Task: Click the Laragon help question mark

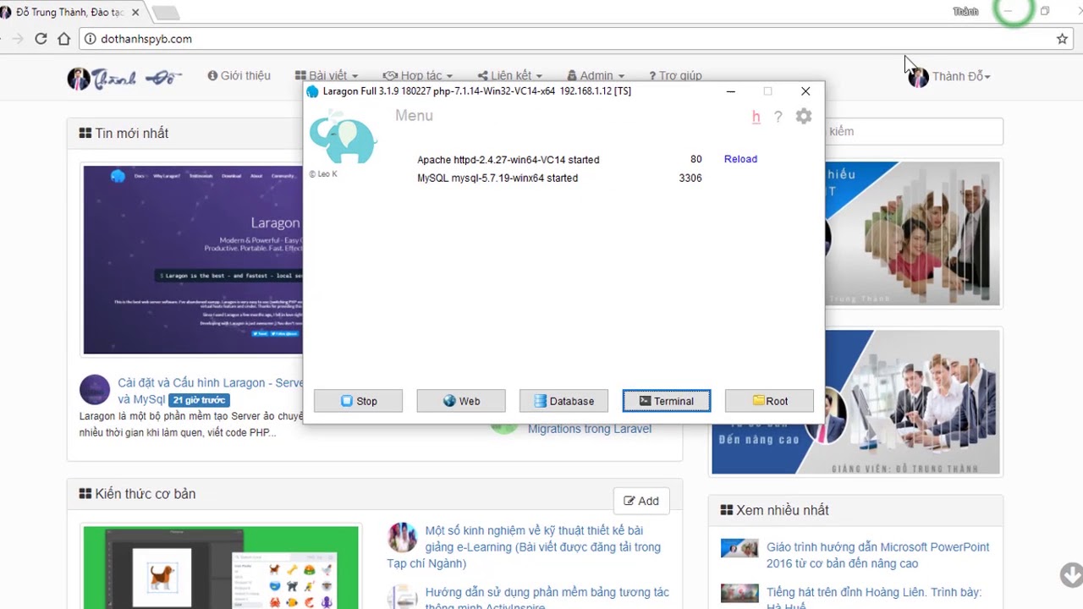Action: [x=778, y=117]
